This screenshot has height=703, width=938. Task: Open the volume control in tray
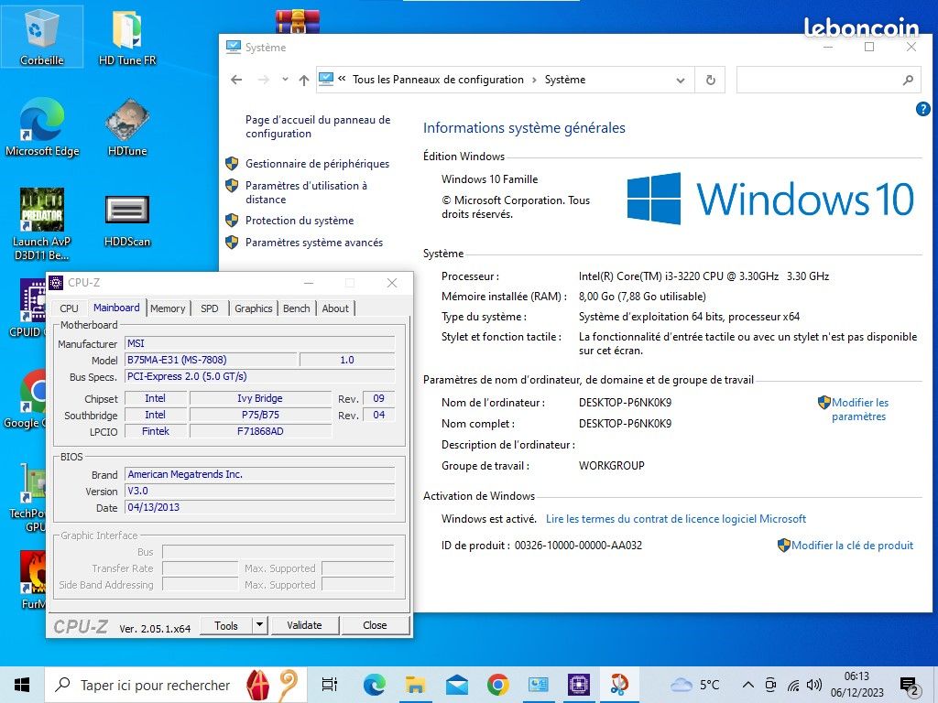pos(813,685)
